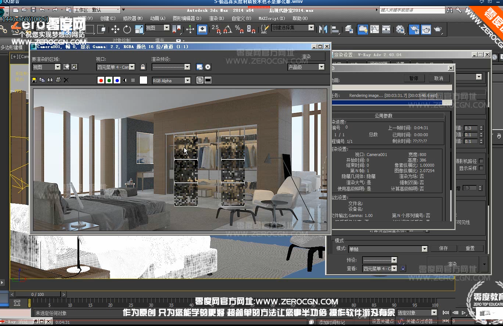Click the teapot Render Production icon
This screenshot has height=326, width=503.
438,29
